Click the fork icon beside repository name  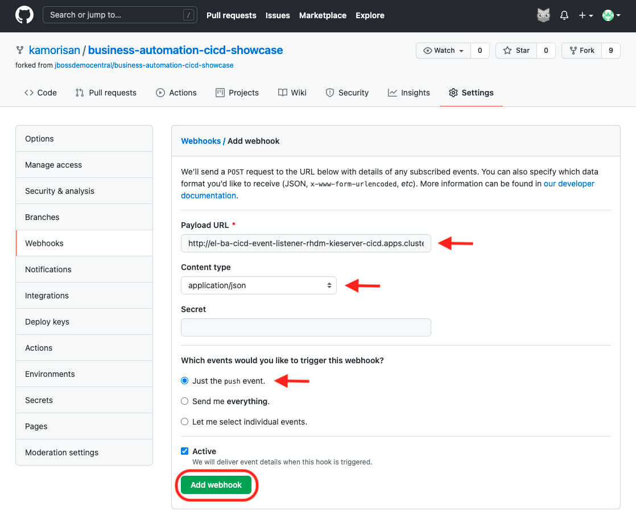(x=19, y=50)
